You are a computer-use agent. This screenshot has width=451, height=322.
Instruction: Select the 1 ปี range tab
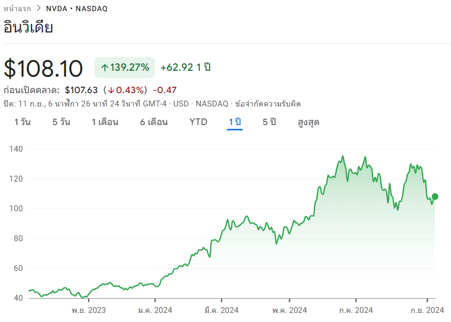click(235, 122)
